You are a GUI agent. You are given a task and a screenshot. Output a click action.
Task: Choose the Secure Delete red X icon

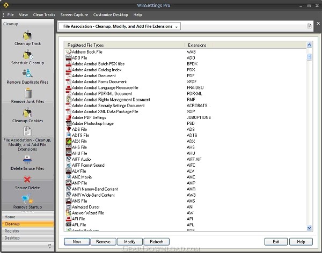27,180
